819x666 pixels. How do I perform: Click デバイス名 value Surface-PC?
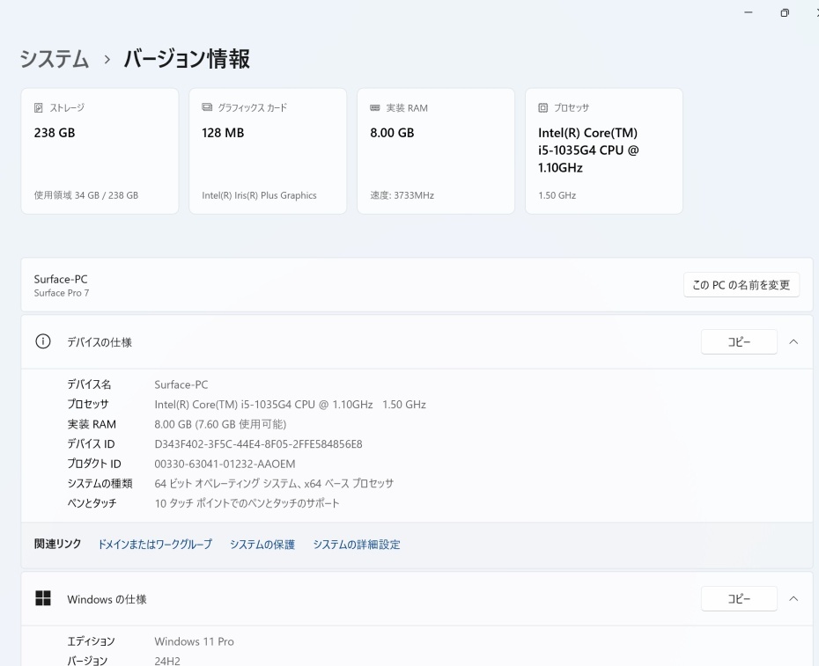tap(181, 384)
